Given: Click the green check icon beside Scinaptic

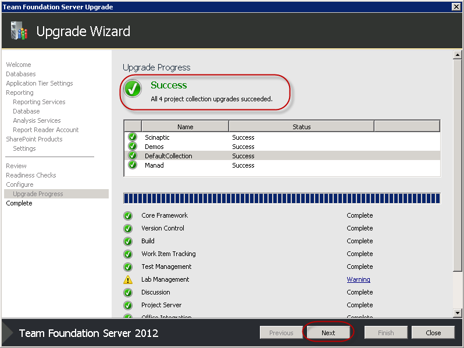Looking at the screenshot, I should click(x=133, y=137).
